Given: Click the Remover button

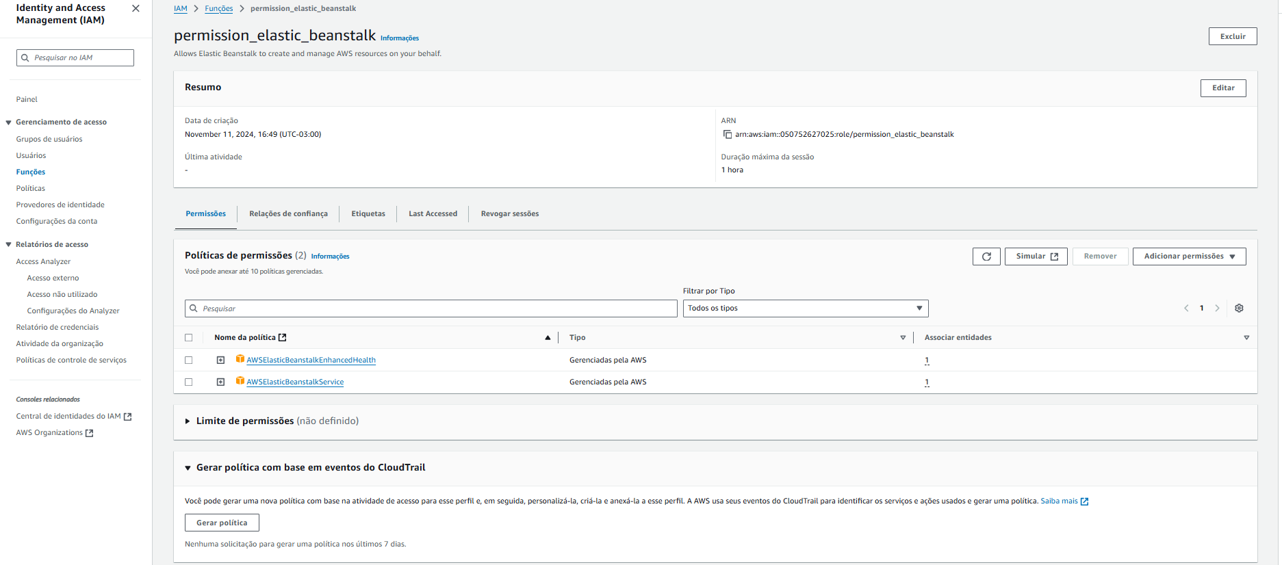Looking at the screenshot, I should (x=1100, y=257).
